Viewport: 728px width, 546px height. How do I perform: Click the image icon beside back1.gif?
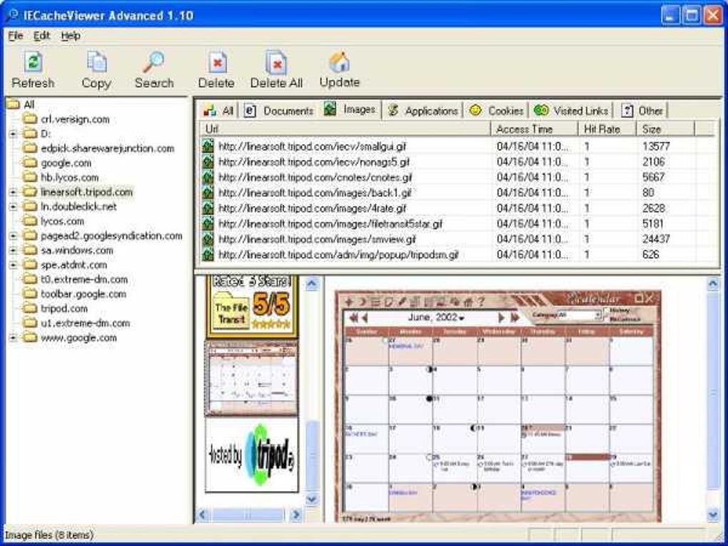[208, 193]
